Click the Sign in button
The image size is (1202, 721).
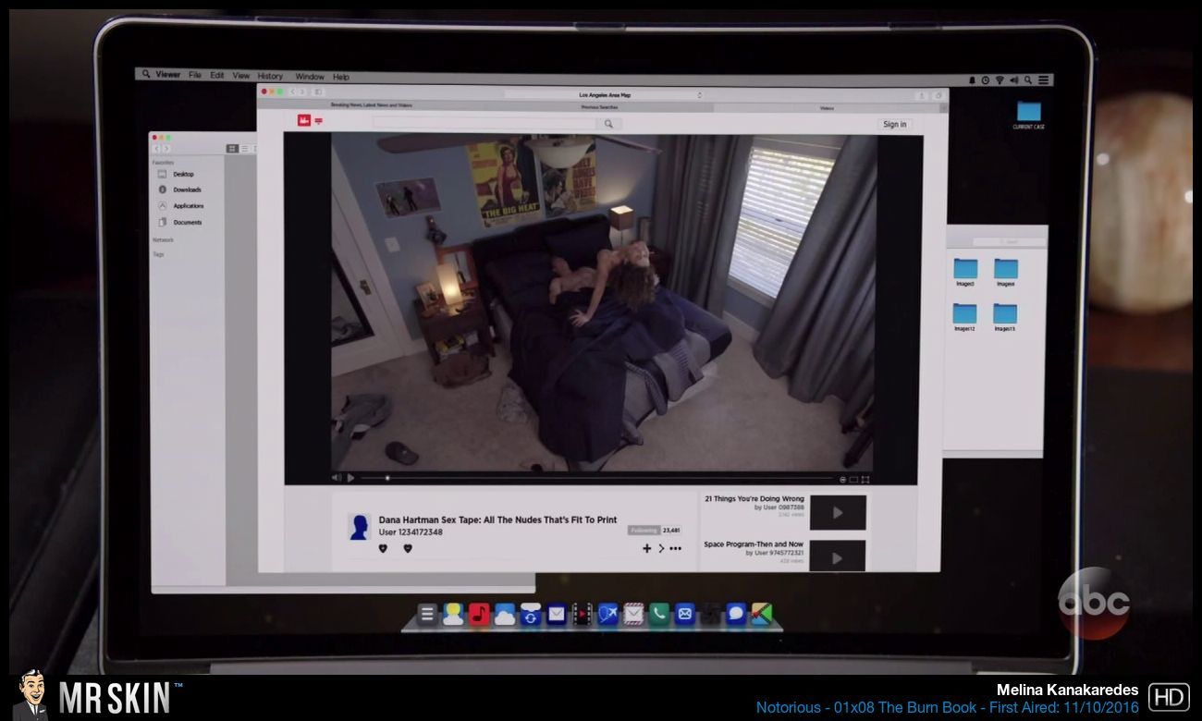coord(894,124)
